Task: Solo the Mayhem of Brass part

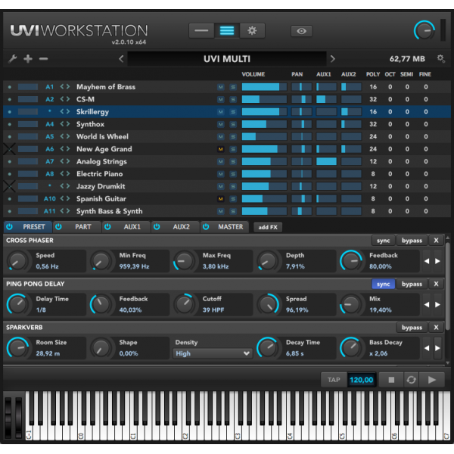Action: point(233,87)
